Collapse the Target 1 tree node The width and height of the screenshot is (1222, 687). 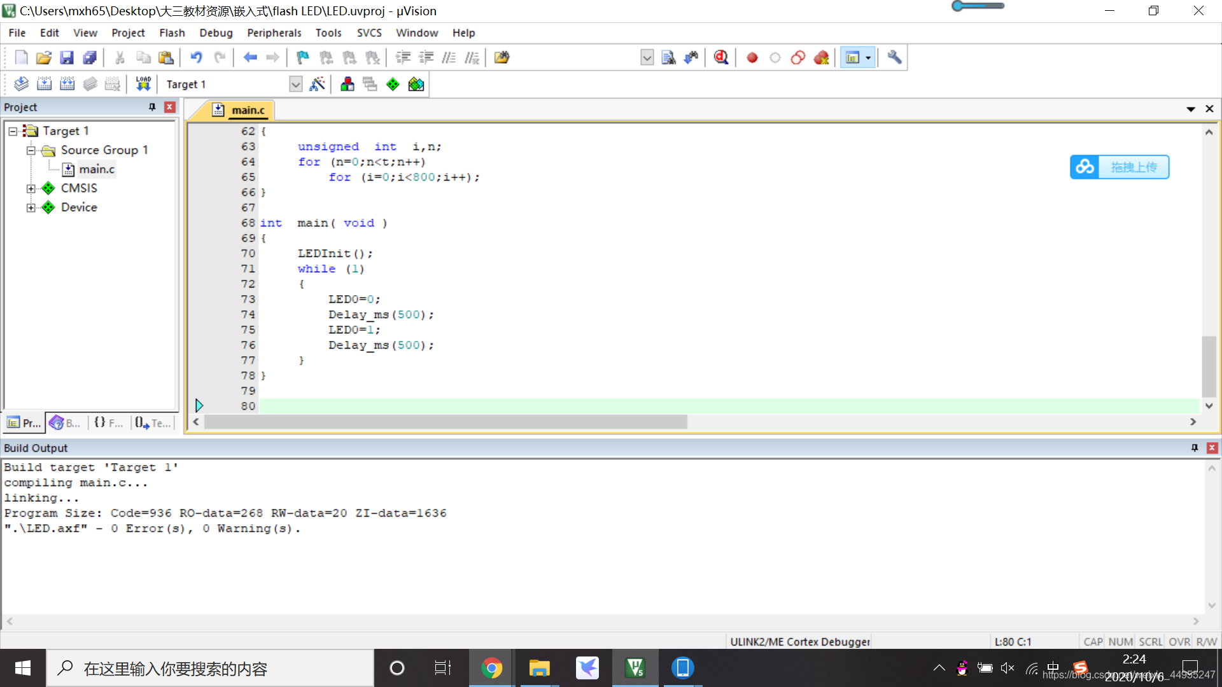point(12,131)
